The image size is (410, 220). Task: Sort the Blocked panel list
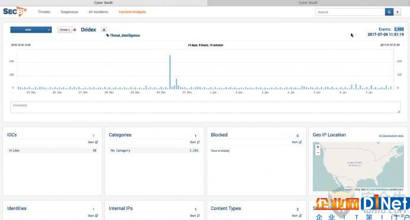(297, 142)
